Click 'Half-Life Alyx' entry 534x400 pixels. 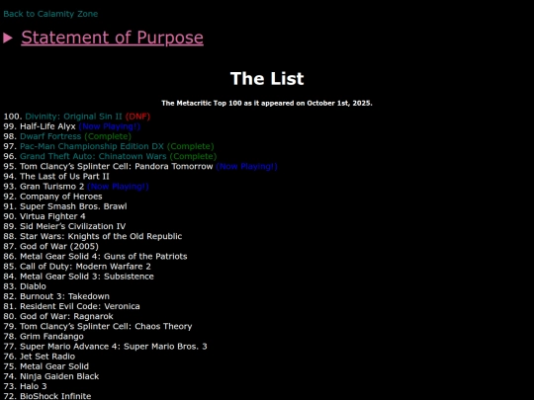click(x=47, y=126)
